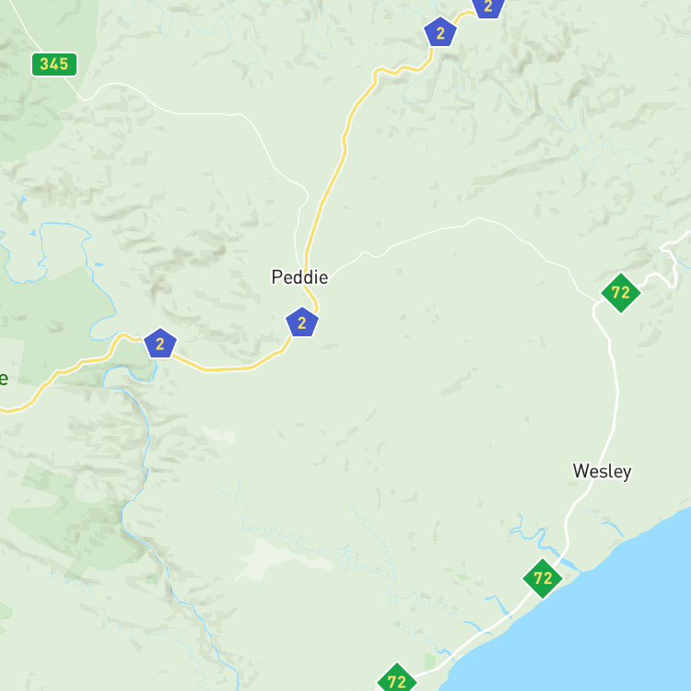The image size is (691, 691).
Task: Click the yellow highway running north from Peddie
Action: (339, 163)
